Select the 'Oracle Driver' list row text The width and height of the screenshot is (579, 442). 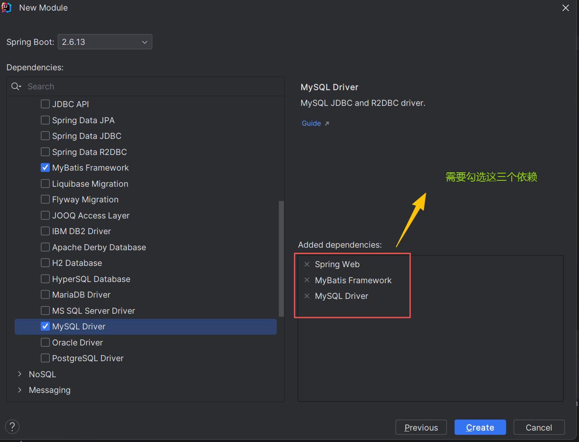coord(77,343)
